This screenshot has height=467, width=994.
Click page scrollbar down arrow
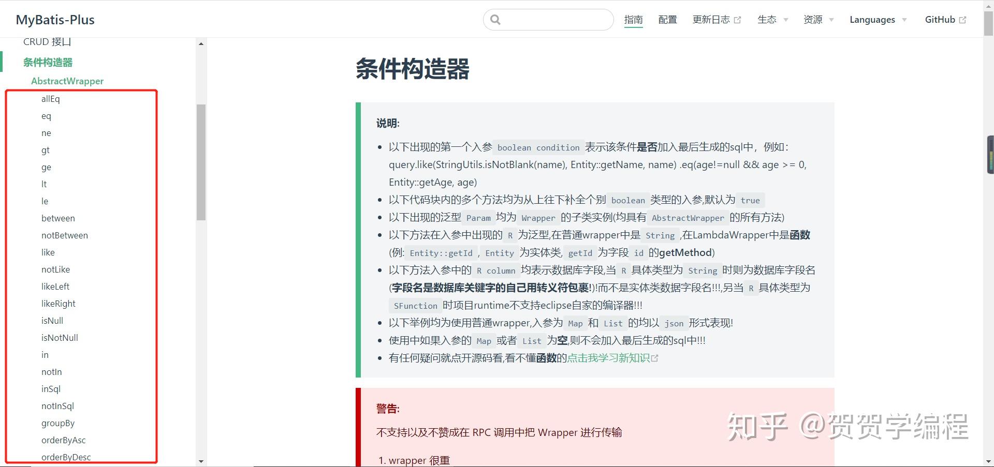988,461
